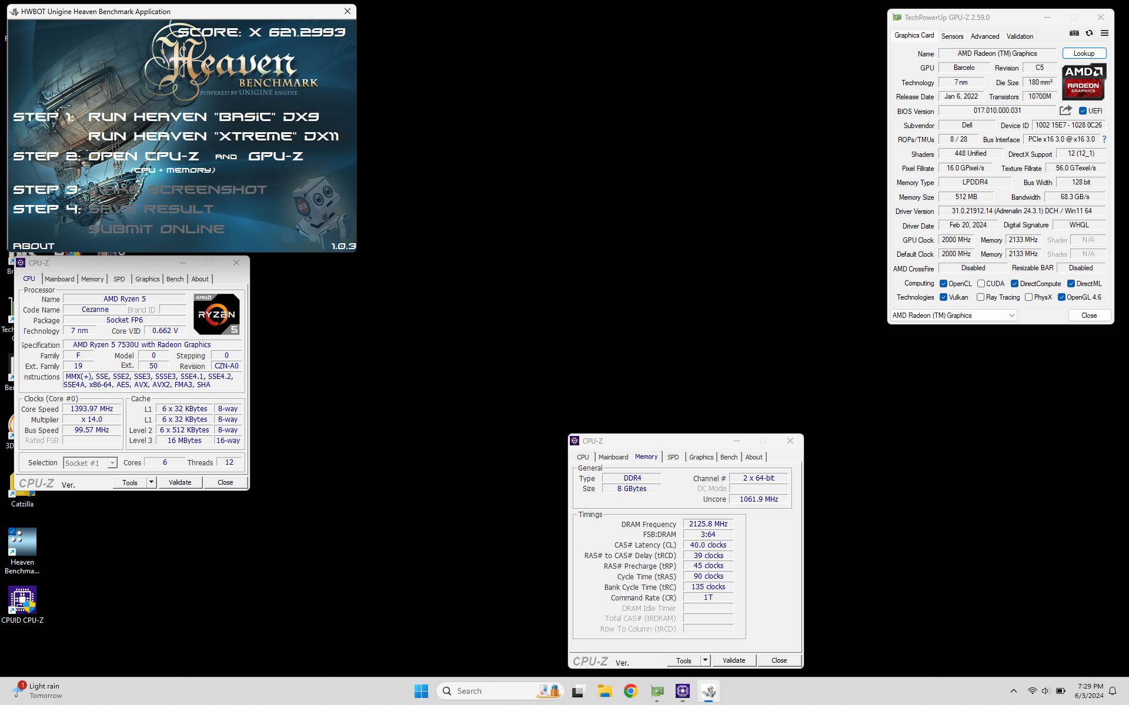The image size is (1129, 705).
Task: Switch to Sensors tab in GPU-Z
Action: [952, 36]
